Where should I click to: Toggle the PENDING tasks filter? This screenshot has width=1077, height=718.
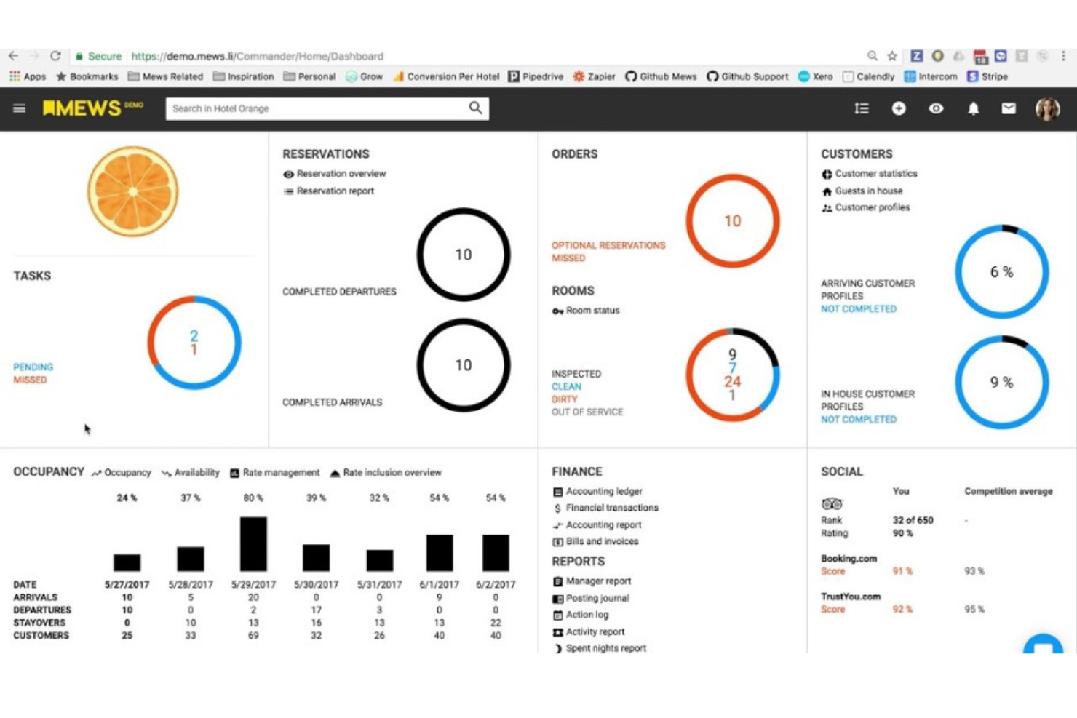click(x=33, y=367)
